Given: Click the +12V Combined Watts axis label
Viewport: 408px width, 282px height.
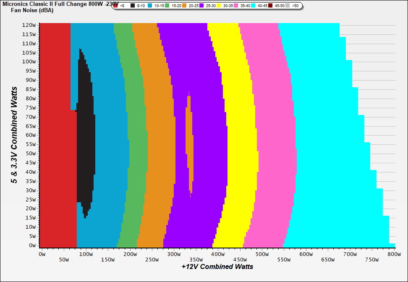Looking at the screenshot, I should [217, 266].
